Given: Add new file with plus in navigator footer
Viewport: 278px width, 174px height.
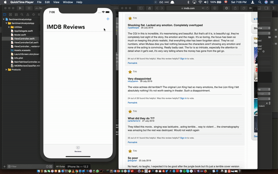Looking at the screenshot, I should tap(5, 167).
